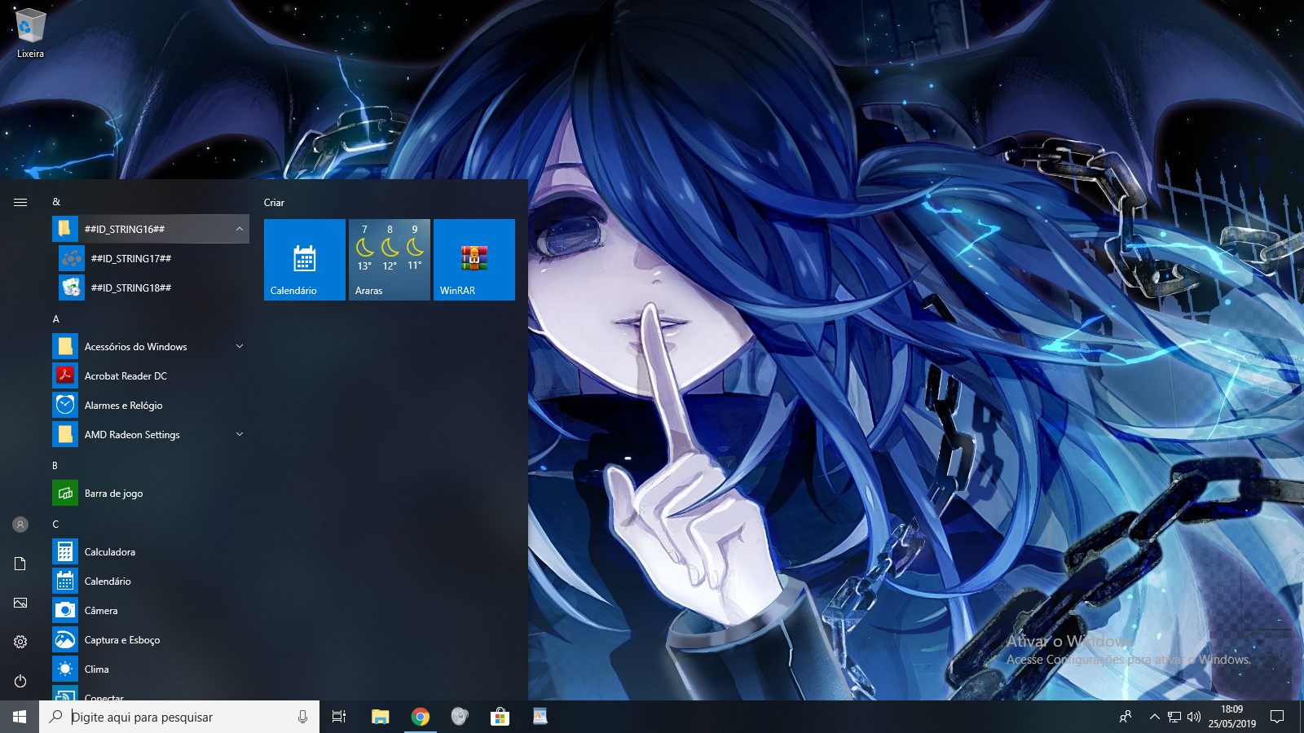The image size is (1304, 733).
Task: Launch Barra de jogo app
Action: 151,493
